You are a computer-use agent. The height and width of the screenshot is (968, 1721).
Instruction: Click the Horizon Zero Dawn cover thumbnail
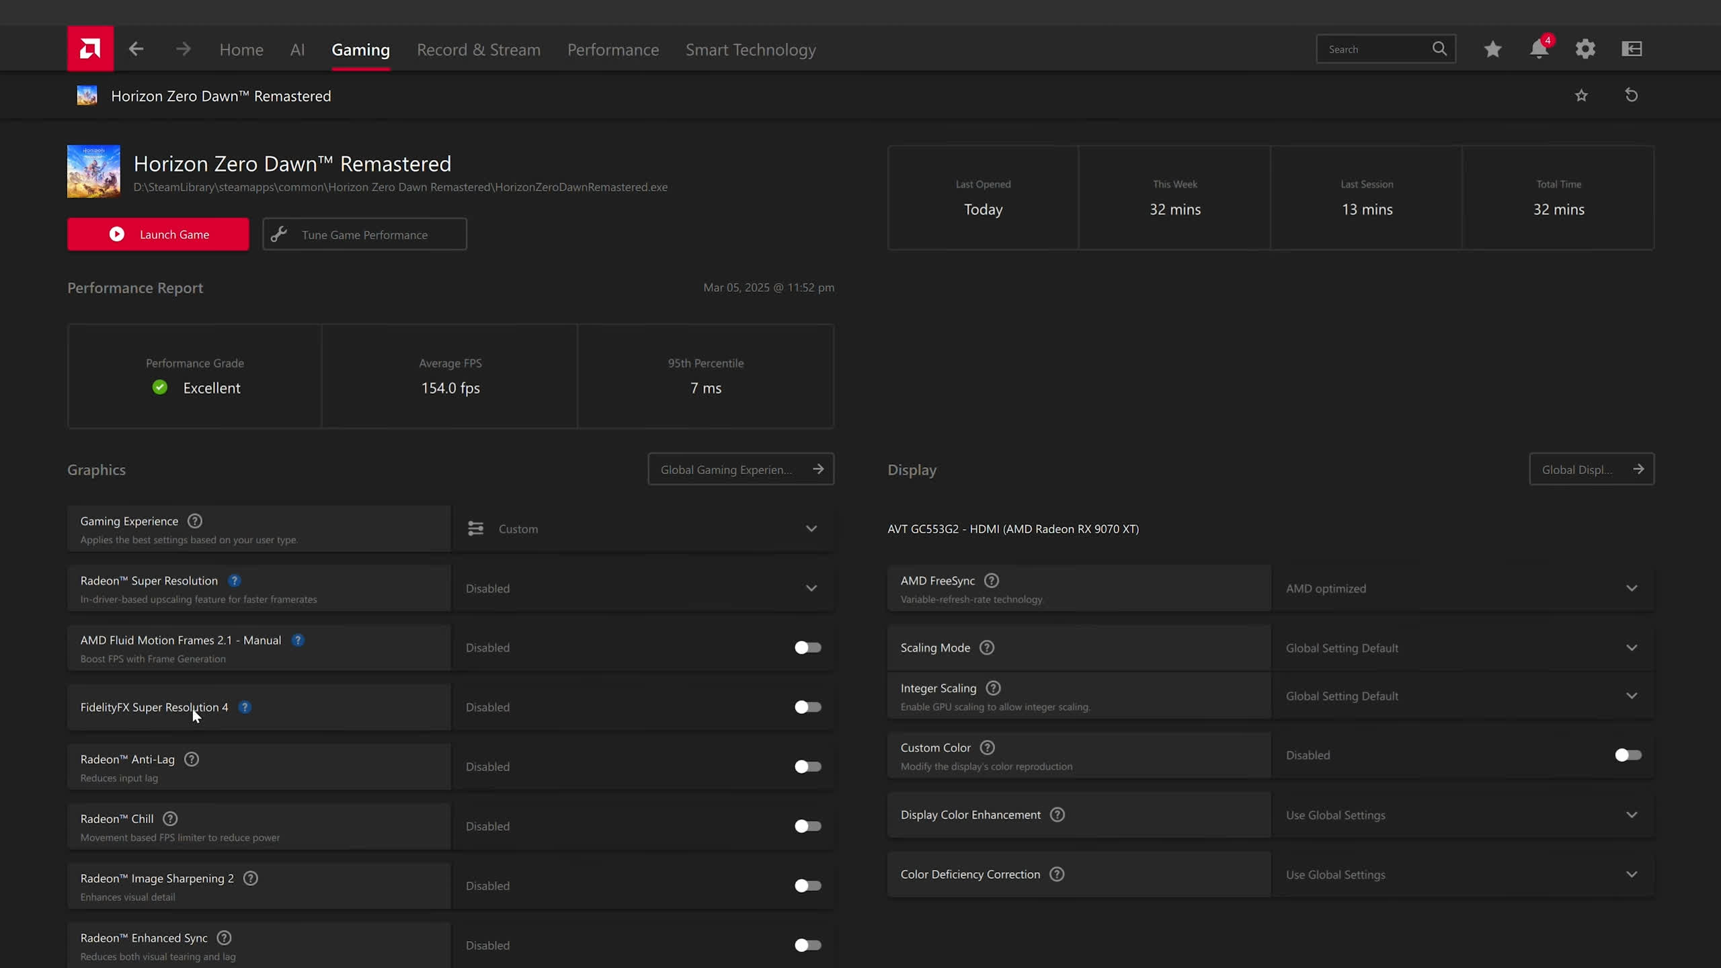point(93,171)
